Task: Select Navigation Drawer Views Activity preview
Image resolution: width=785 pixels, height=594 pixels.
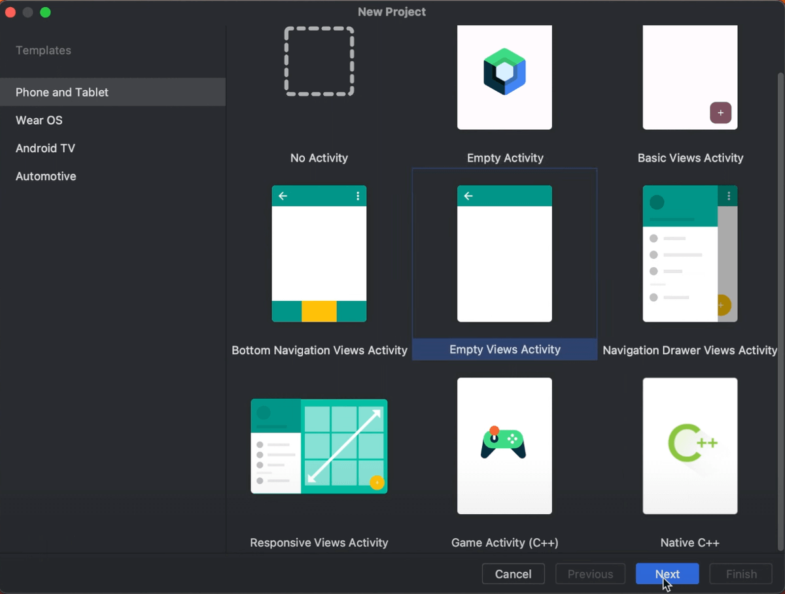Action: point(690,254)
